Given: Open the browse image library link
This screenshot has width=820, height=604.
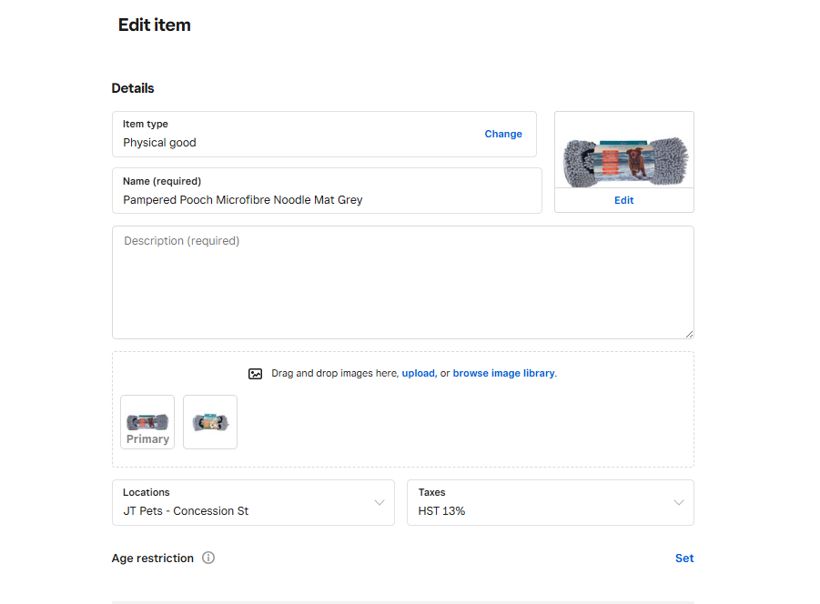Looking at the screenshot, I should (x=503, y=373).
